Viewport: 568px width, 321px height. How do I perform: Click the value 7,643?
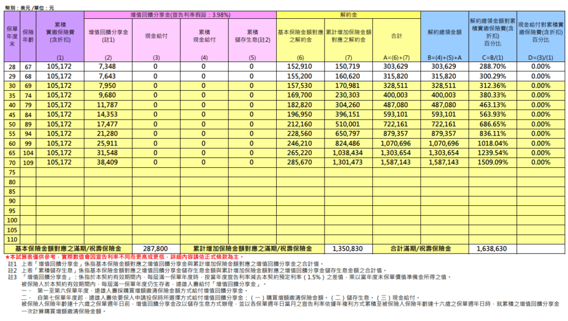point(107,76)
